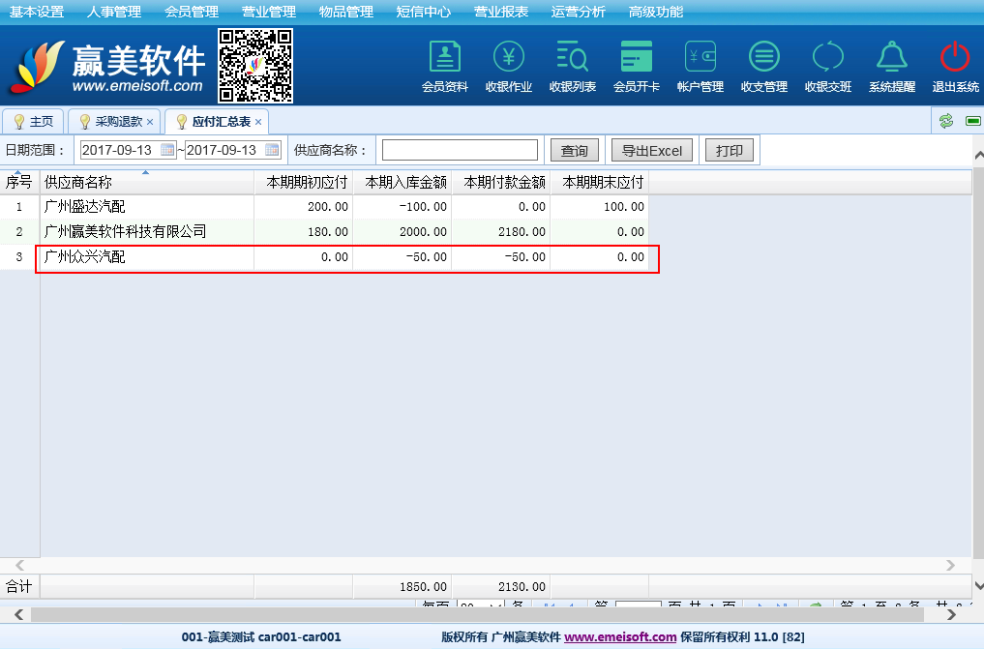The height and width of the screenshot is (649, 984).
Task: Switch to the 采购退款 tab
Action: [118, 122]
